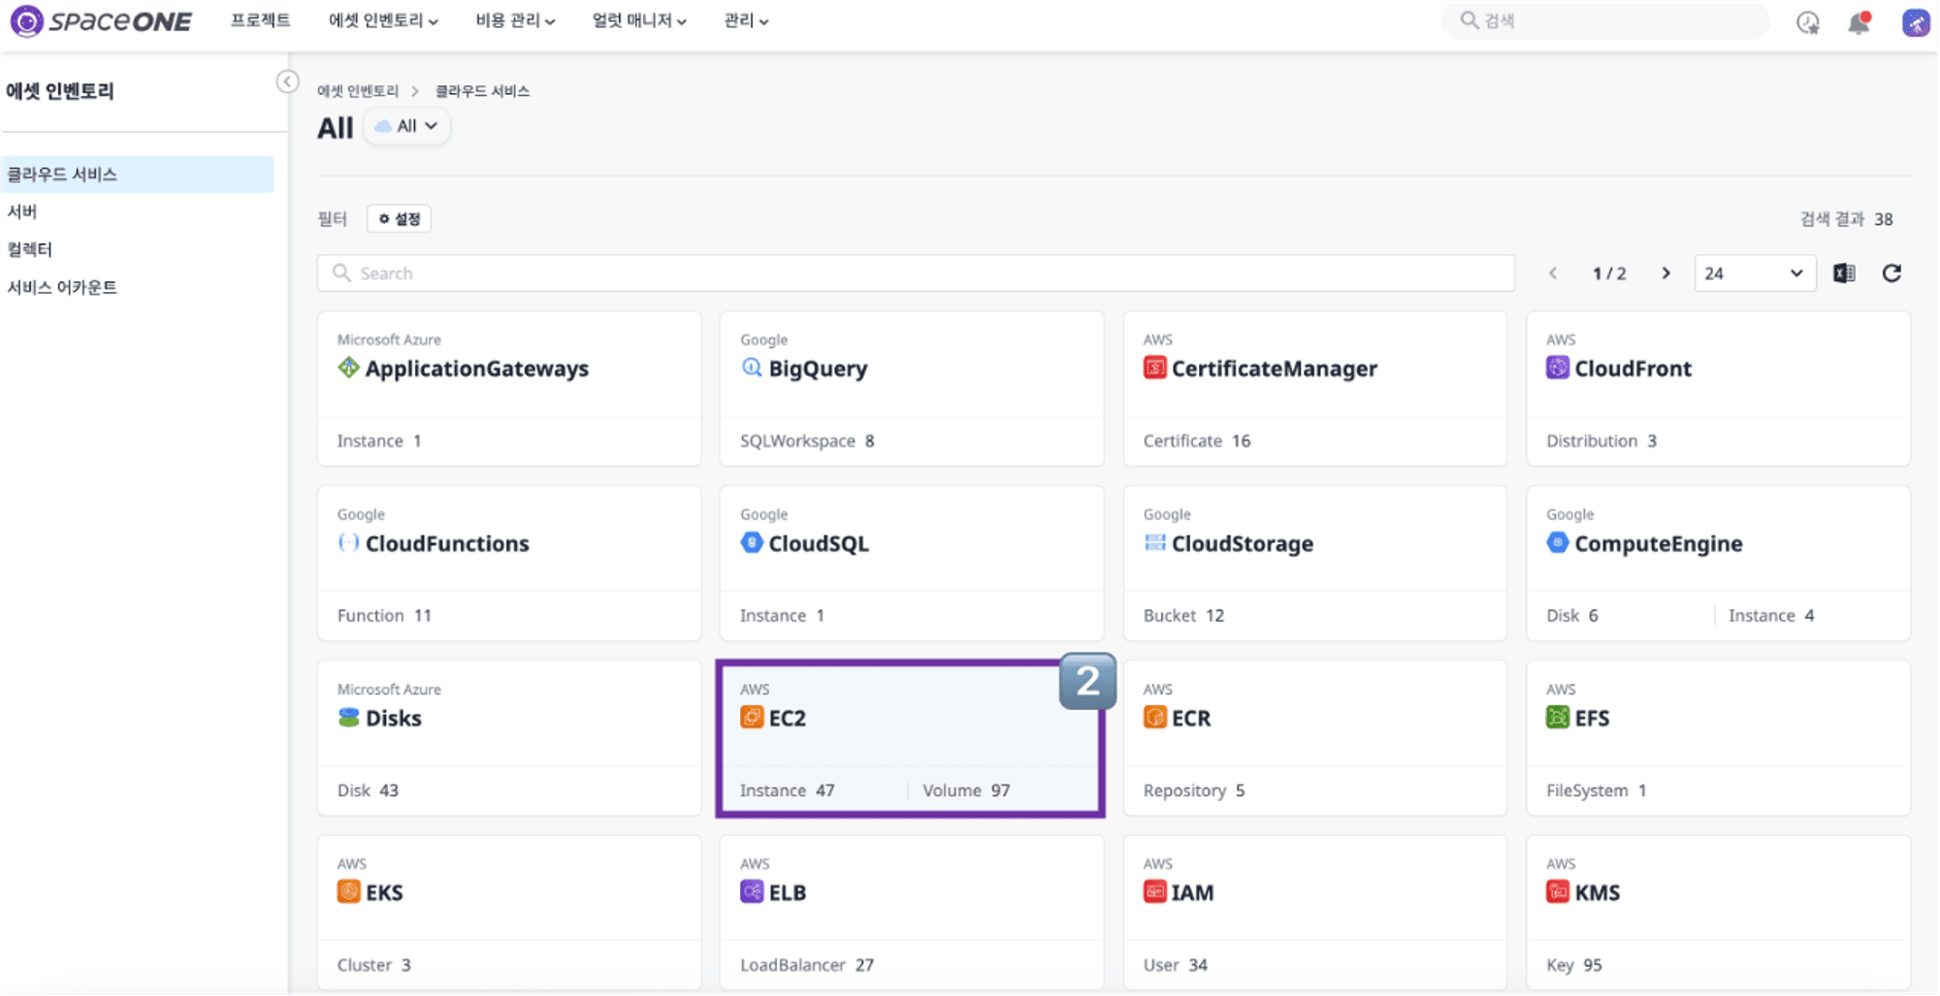Open IAM User 34 count
Viewport: 1940px width, 996px height.
(1176, 965)
